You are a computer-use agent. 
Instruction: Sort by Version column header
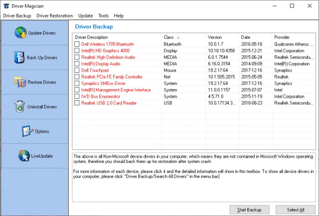(x=222, y=37)
